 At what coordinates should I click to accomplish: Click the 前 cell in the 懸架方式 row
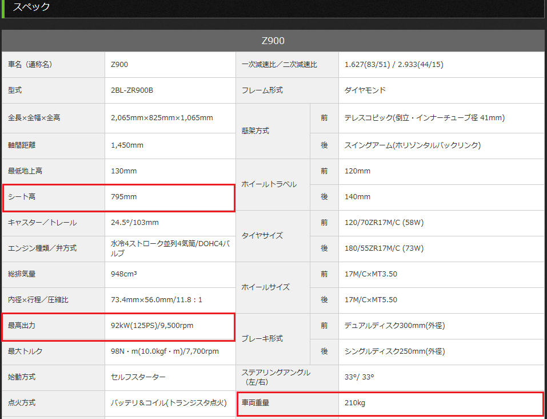324,118
